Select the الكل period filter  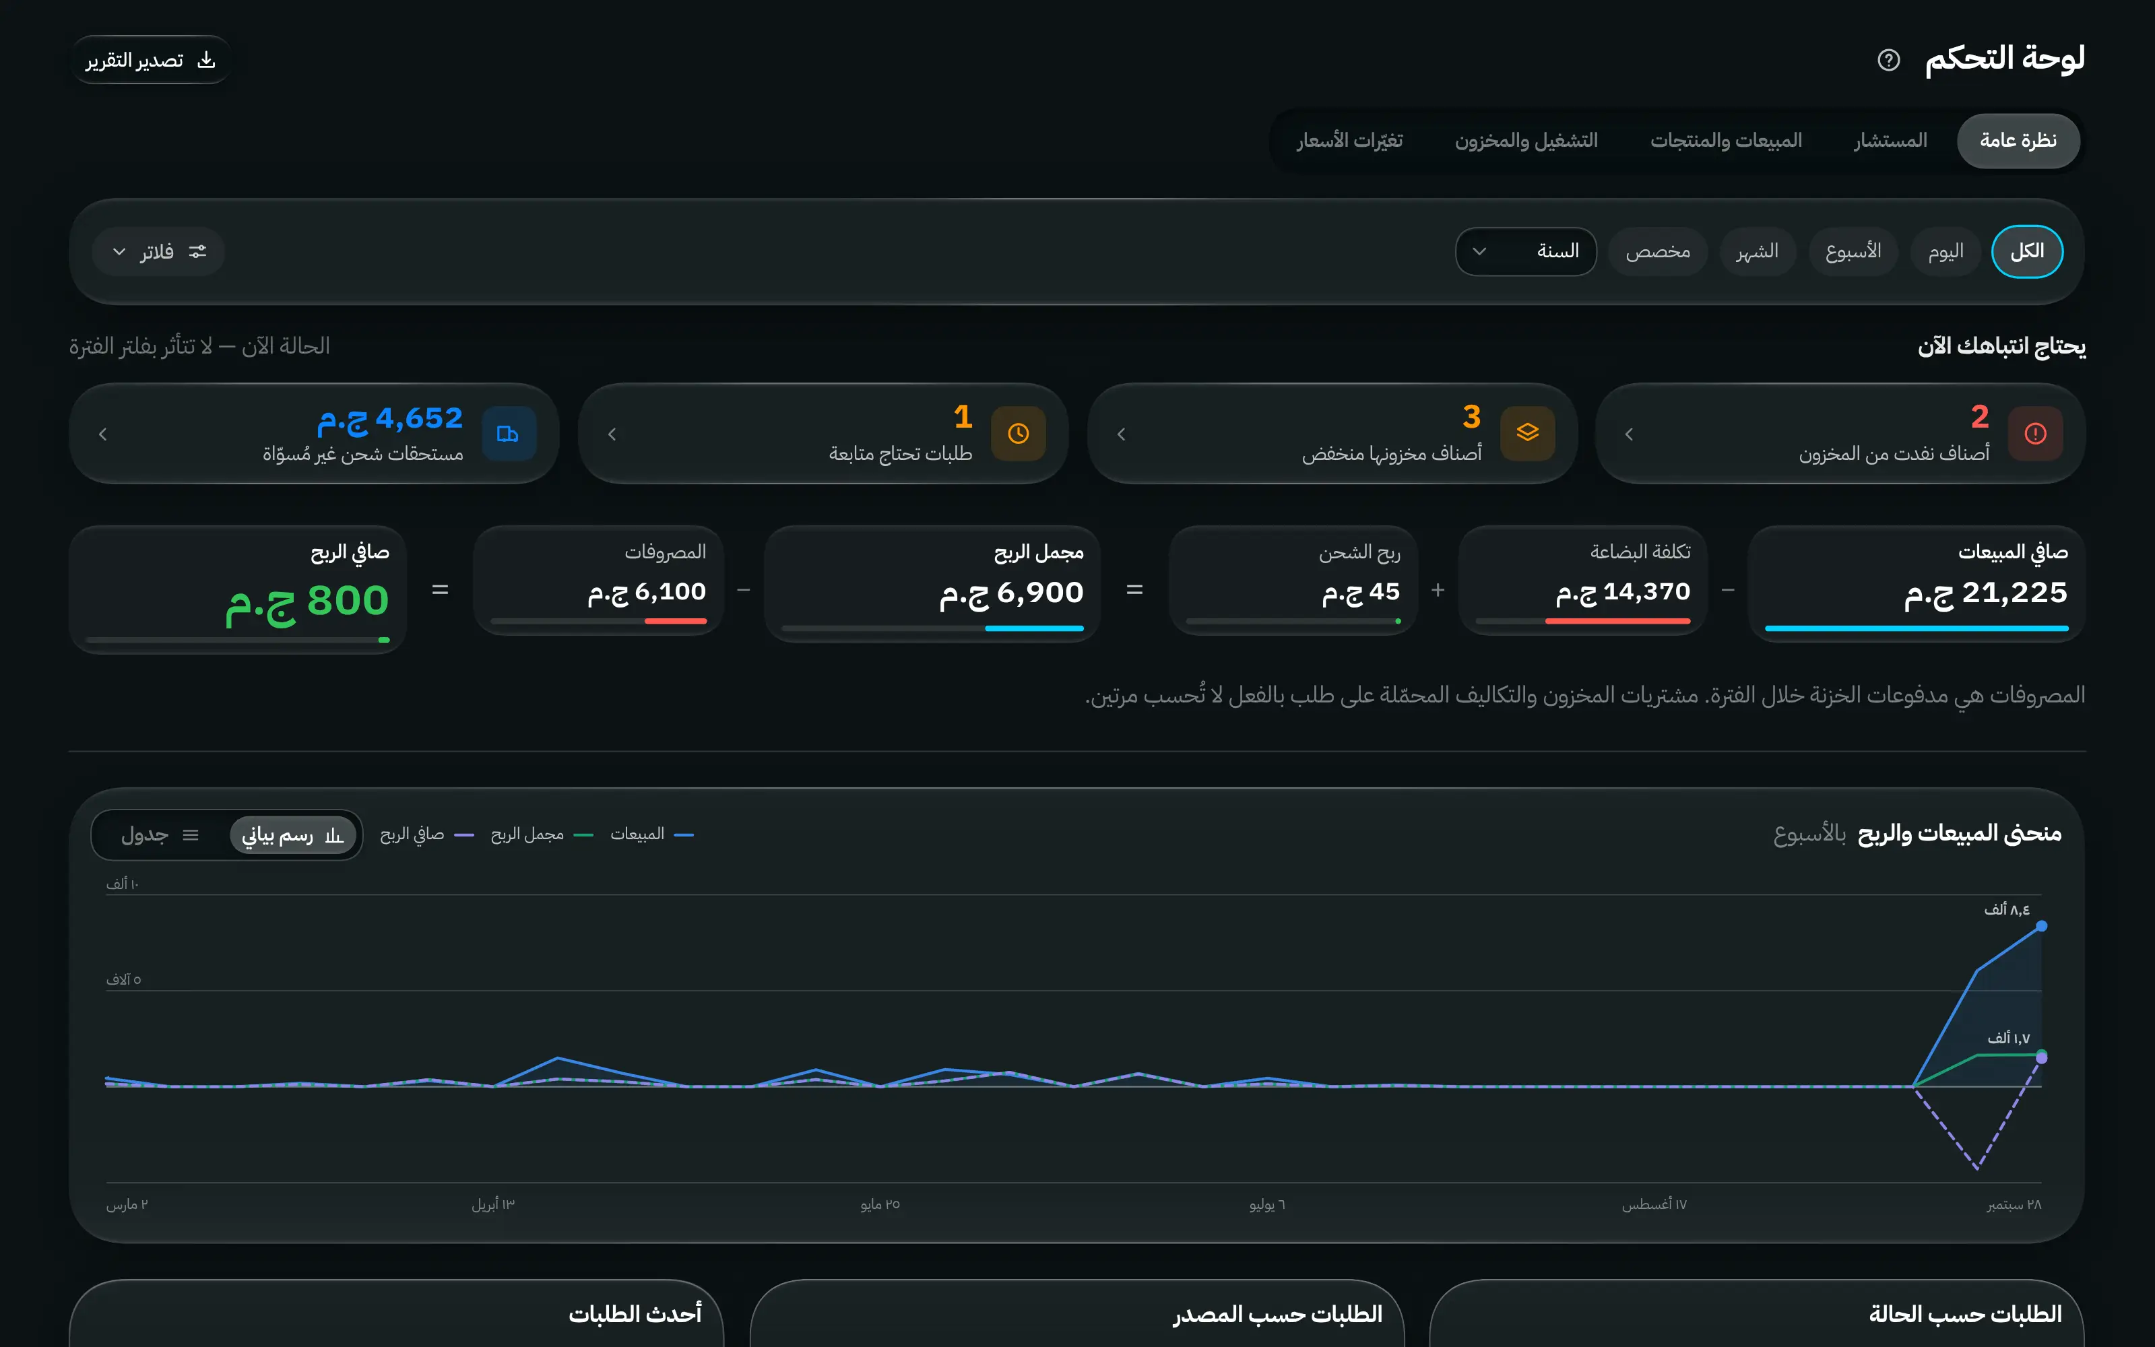point(2027,252)
